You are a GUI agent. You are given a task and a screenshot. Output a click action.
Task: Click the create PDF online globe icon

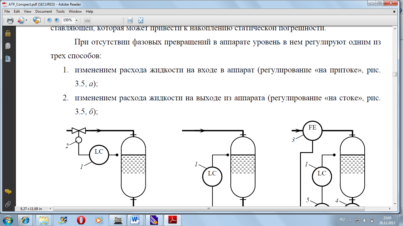pos(37,20)
